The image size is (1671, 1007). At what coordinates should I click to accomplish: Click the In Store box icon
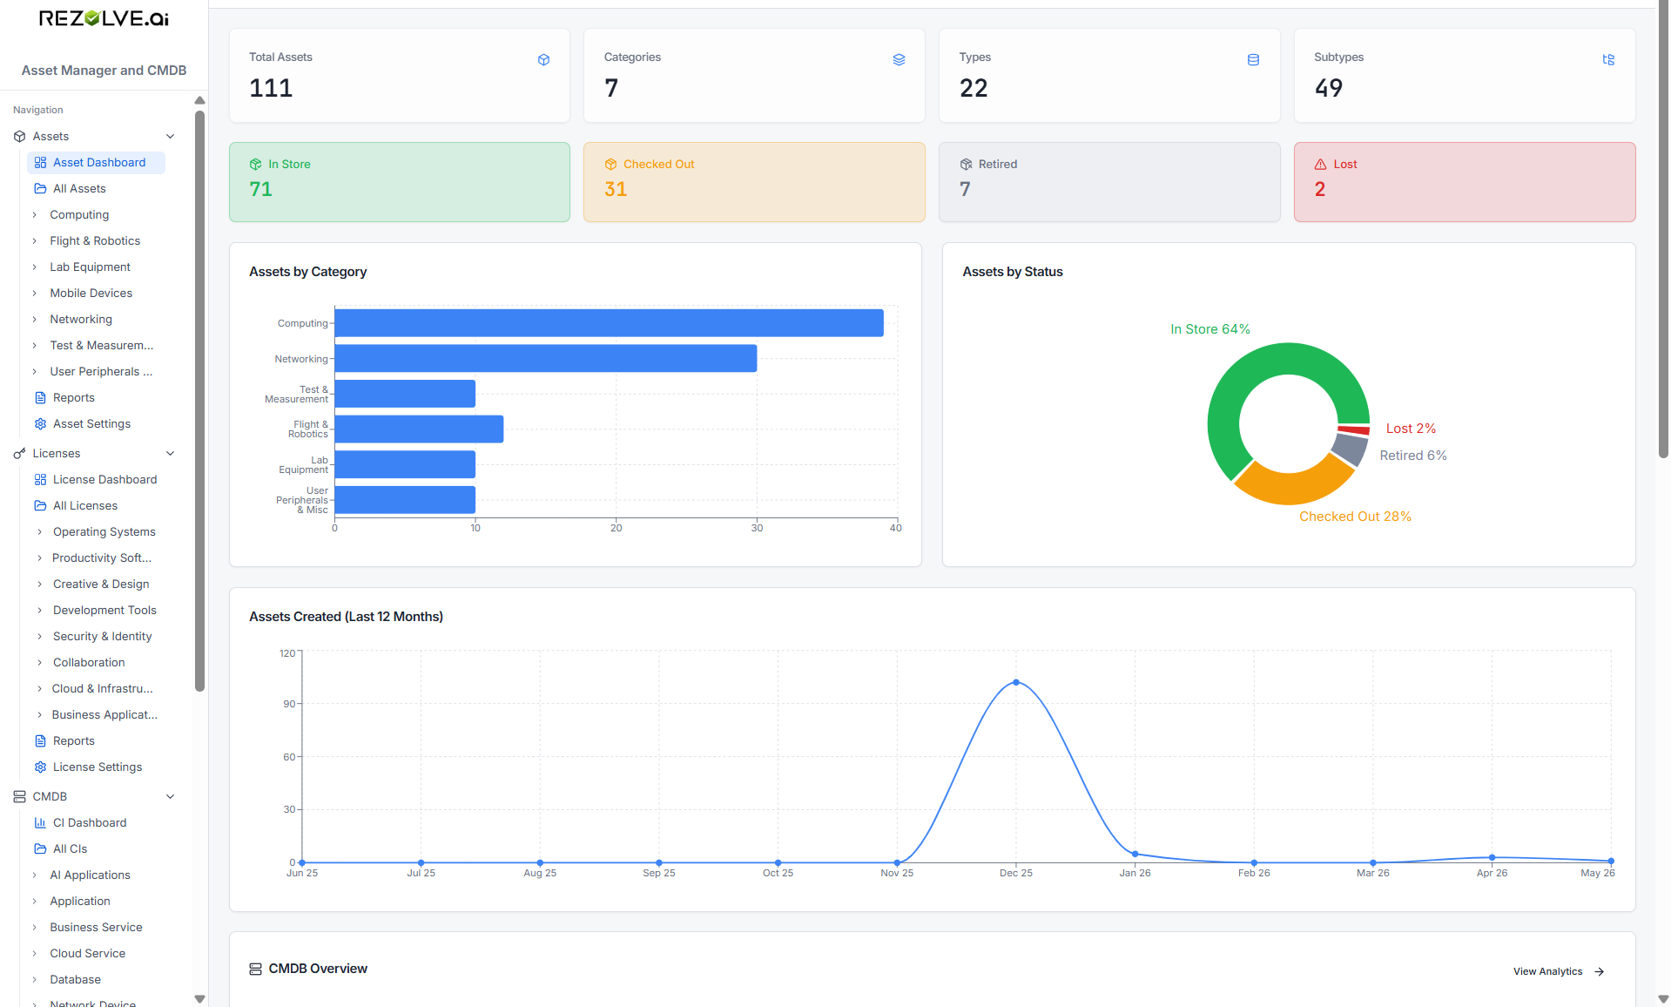click(255, 164)
